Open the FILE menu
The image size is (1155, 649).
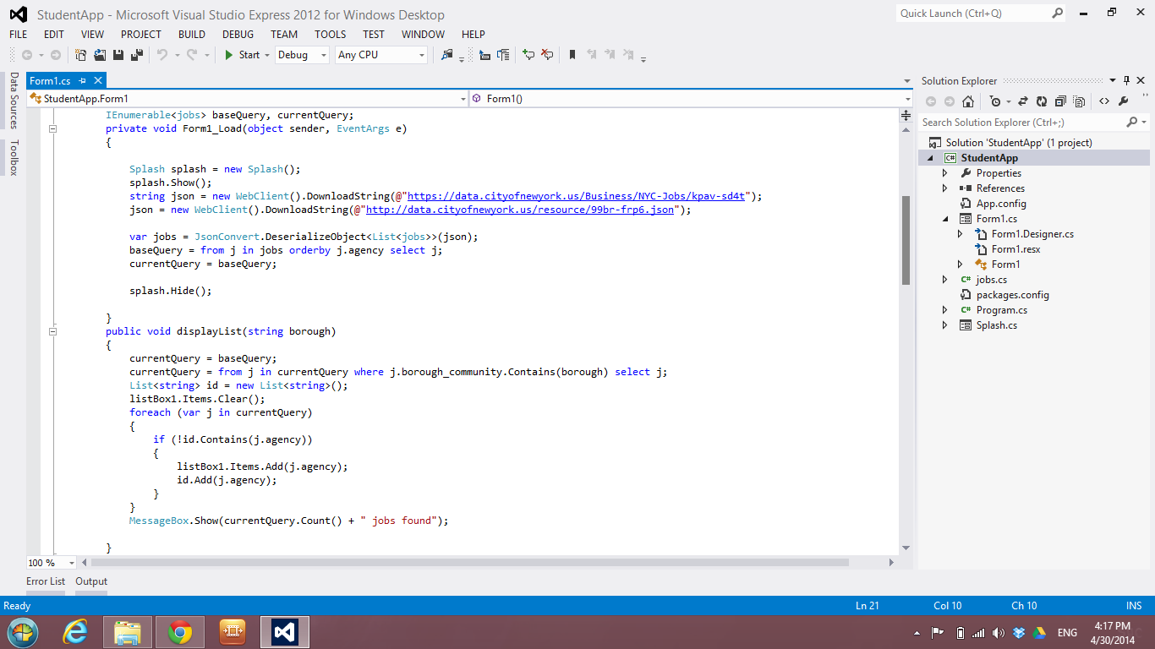point(19,35)
